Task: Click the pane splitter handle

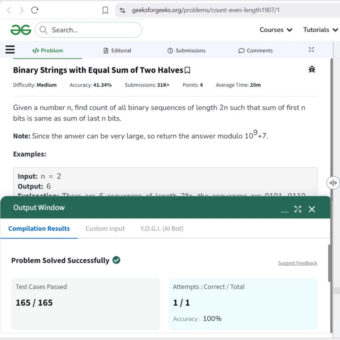Action: [333, 183]
